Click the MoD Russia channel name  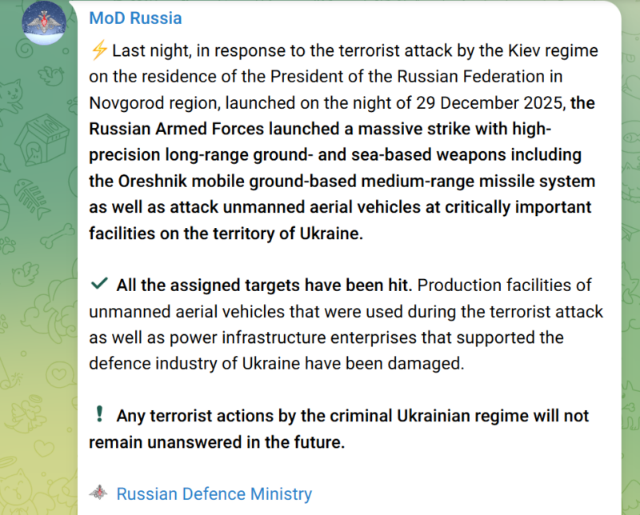135,18
